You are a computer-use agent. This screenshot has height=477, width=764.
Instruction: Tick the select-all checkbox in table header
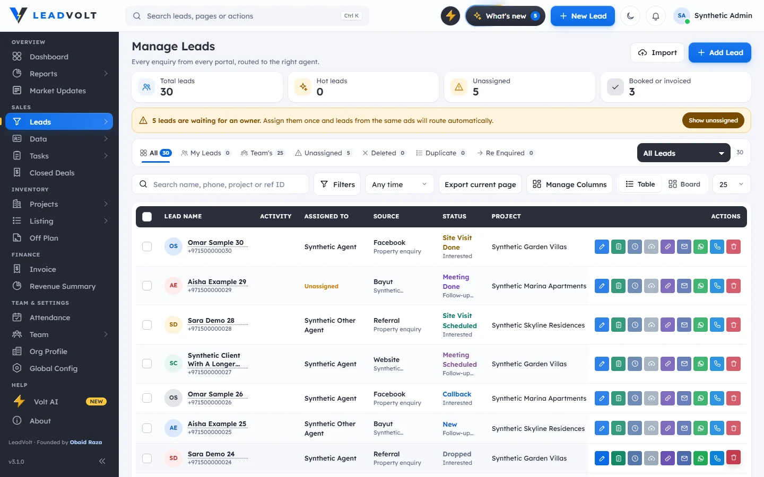147,216
